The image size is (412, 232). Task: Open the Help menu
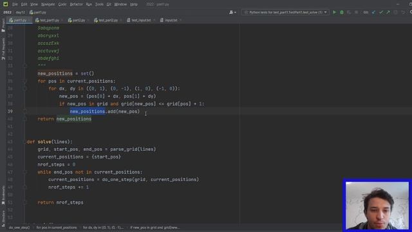134,5
